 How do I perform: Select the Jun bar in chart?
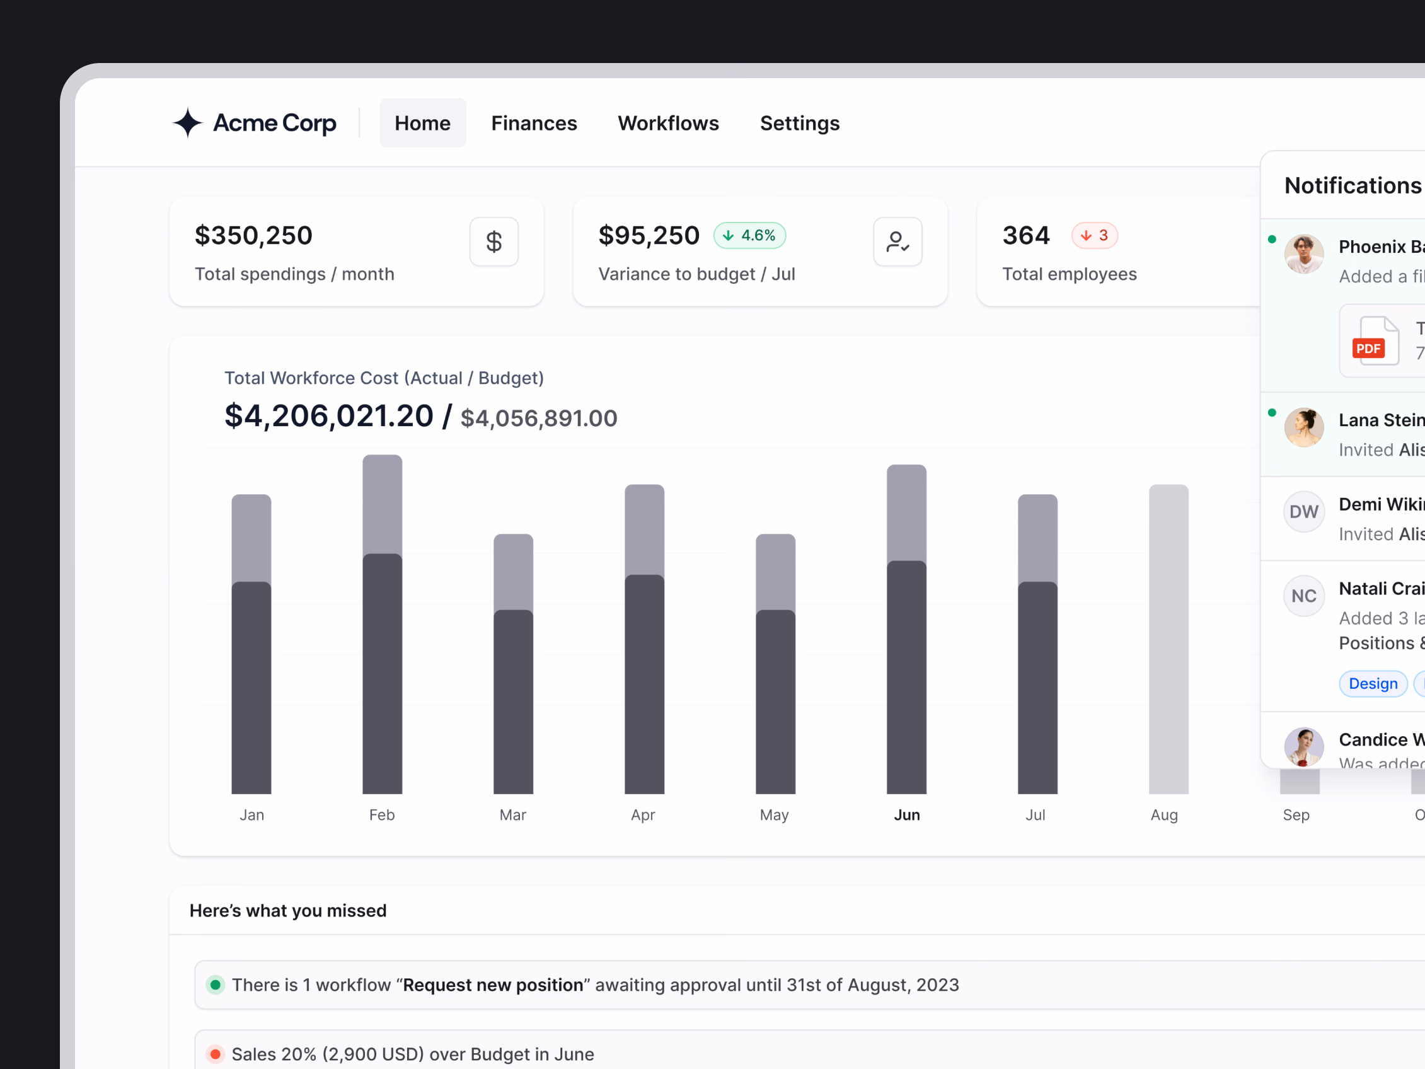coord(906,630)
